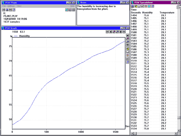The image size is (181, 136).
Task: Click Humidity legend label on graph
Action: click(24, 36)
